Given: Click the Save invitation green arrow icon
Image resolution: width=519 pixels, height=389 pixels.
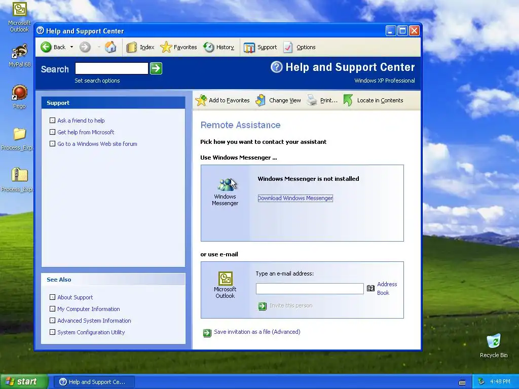Looking at the screenshot, I should pyautogui.click(x=207, y=332).
